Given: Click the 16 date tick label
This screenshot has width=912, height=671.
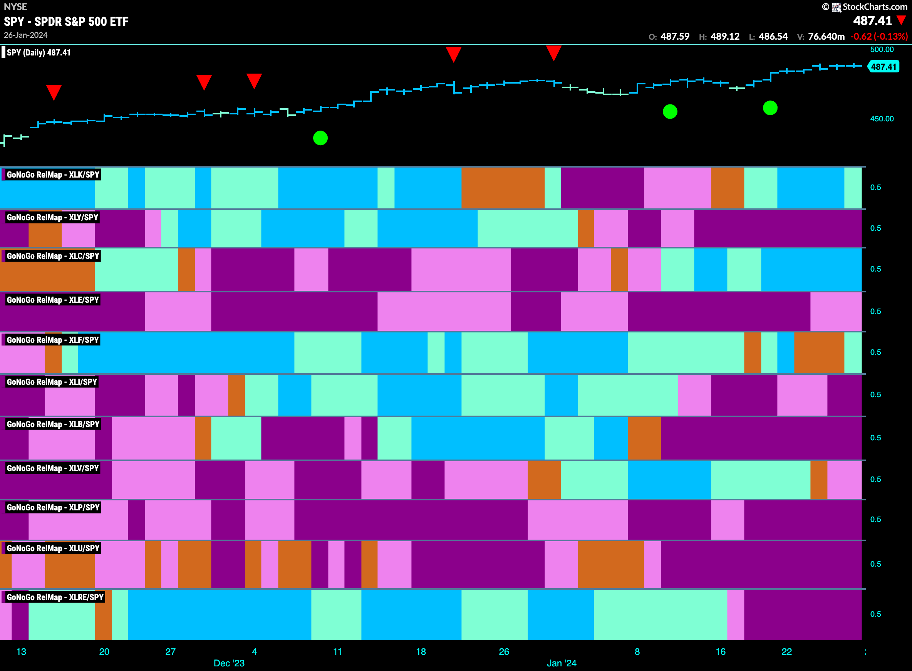Looking at the screenshot, I should click(720, 651).
